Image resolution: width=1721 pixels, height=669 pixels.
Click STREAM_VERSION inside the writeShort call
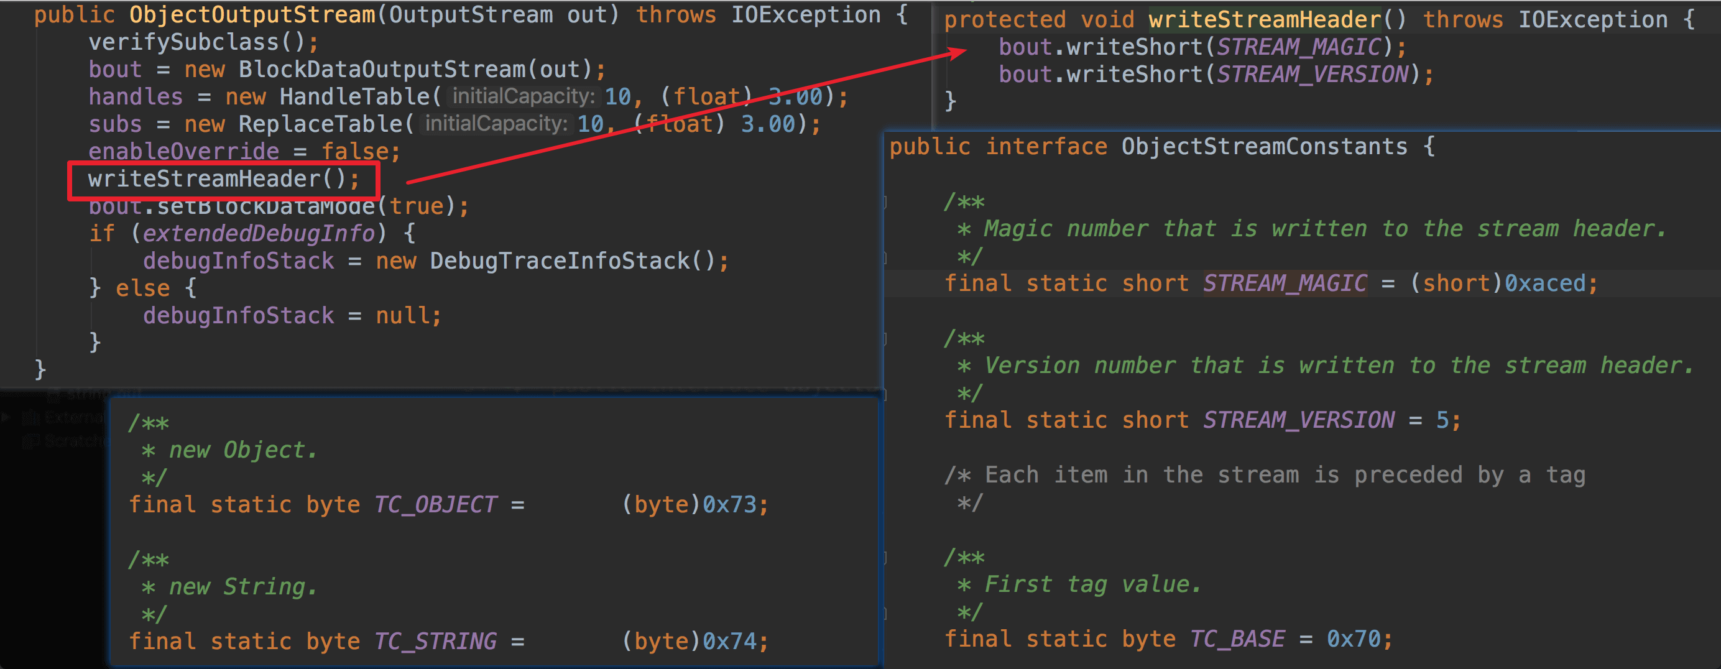pyautogui.click(x=1312, y=74)
